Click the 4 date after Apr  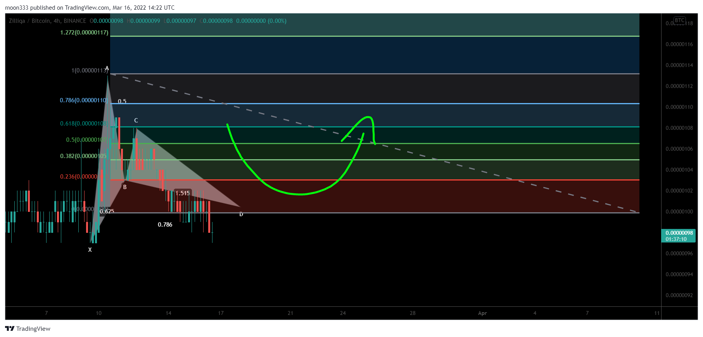pyautogui.click(x=535, y=313)
